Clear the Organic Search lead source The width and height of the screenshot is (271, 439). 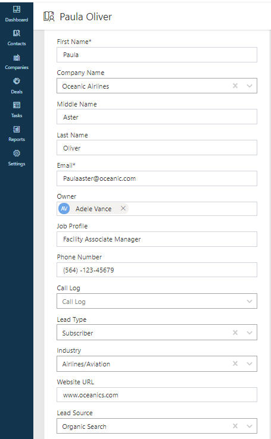pos(235,426)
